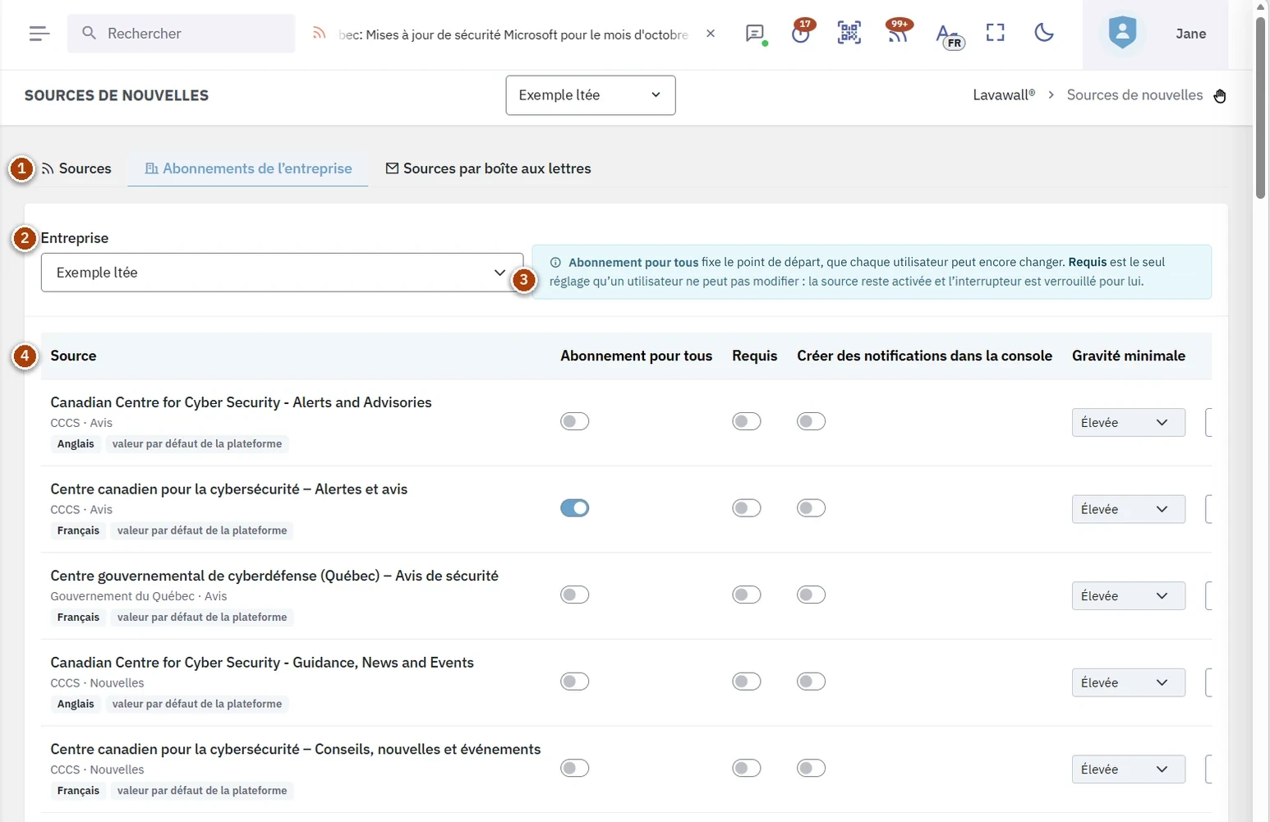This screenshot has height=822, width=1270.
Task: Open the timer icon with 17 badge
Action: 801,32
